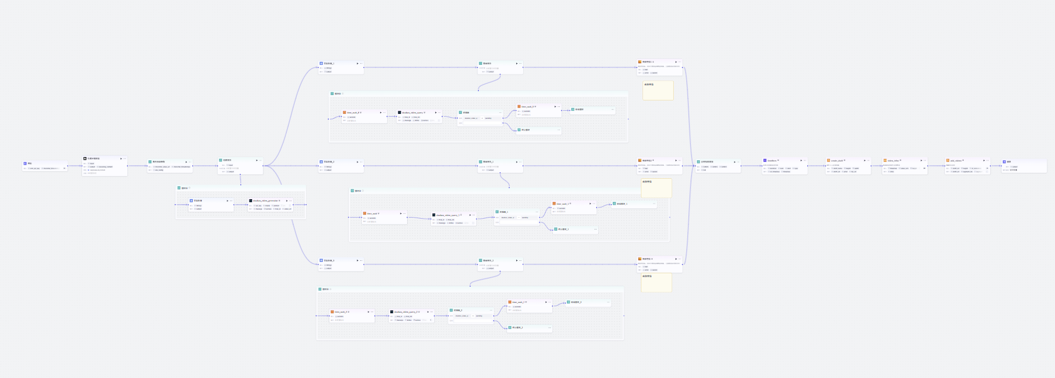Click the purple start node icon
This screenshot has height=378, width=1055.
tap(25, 163)
